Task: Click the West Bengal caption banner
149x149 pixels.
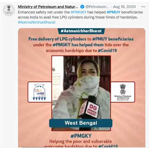Action: point(81,123)
